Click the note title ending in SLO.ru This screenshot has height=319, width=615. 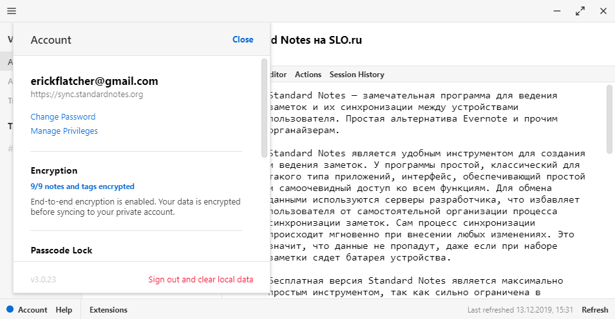[x=316, y=40]
